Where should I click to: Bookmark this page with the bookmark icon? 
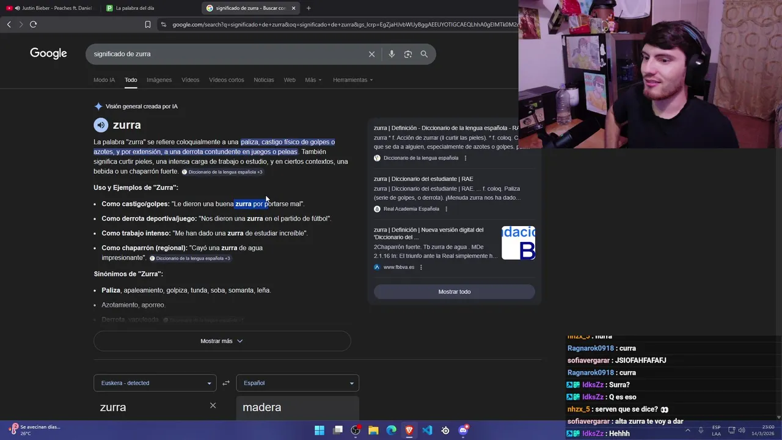(148, 24)
